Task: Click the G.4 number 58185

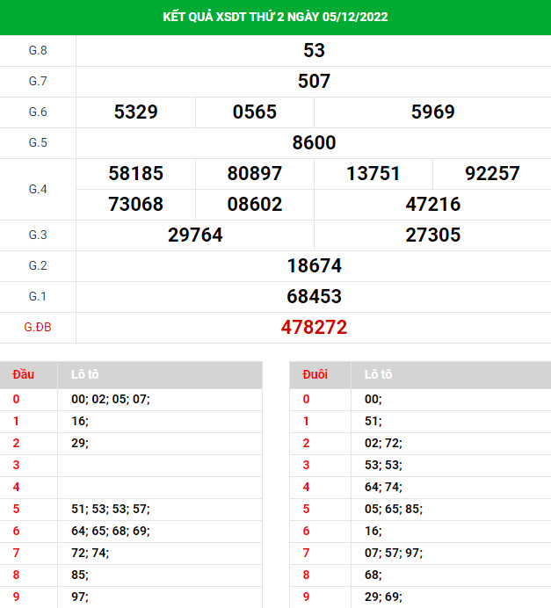Action: coord(135,173)
